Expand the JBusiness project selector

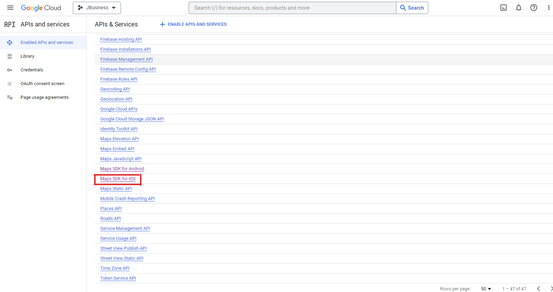click(97, 8)
